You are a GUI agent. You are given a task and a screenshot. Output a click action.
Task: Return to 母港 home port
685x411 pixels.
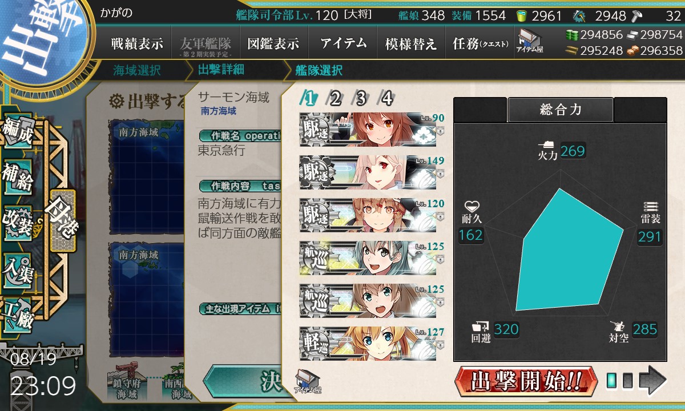[62, 221]
